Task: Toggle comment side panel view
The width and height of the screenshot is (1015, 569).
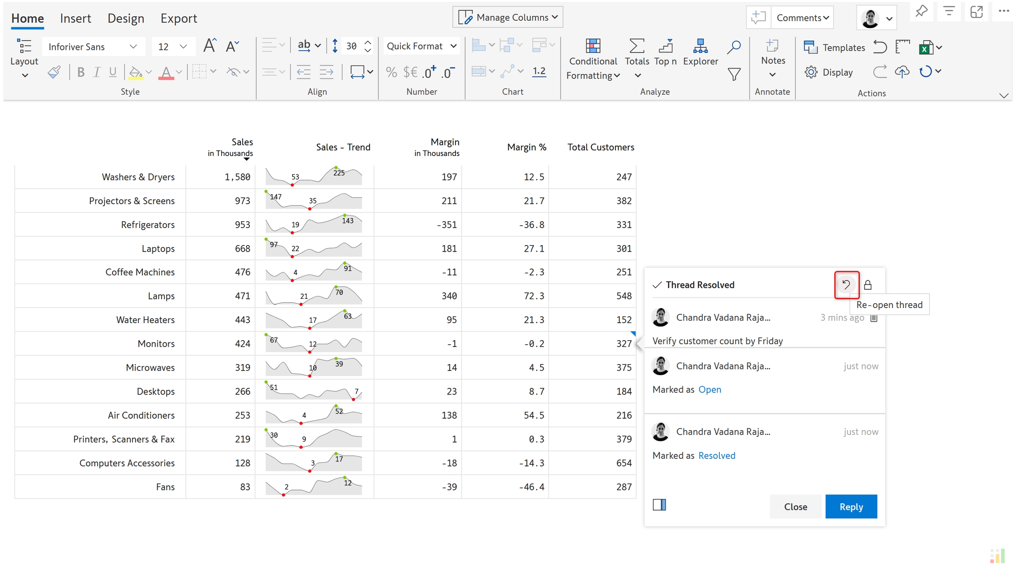Action: [659, 505]
